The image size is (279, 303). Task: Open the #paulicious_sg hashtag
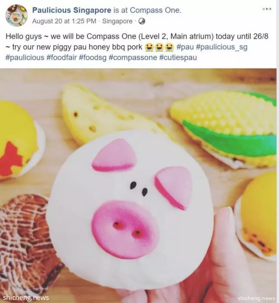click(222, 47)
